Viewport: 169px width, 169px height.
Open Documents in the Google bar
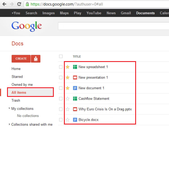coord(145,13)
